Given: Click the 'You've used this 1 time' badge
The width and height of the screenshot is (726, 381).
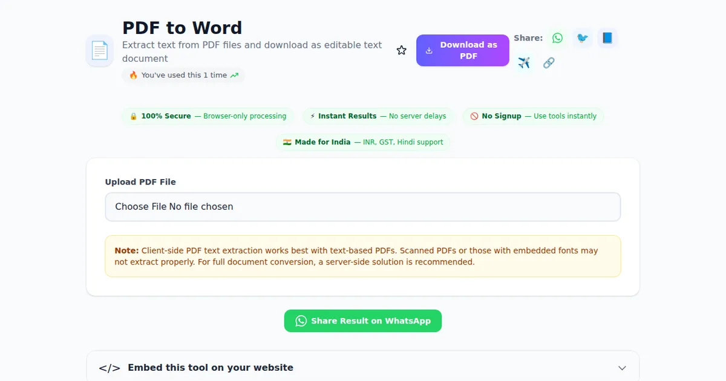Looking at the screenshot, I should pyautogui.click(x=183, y=76).
